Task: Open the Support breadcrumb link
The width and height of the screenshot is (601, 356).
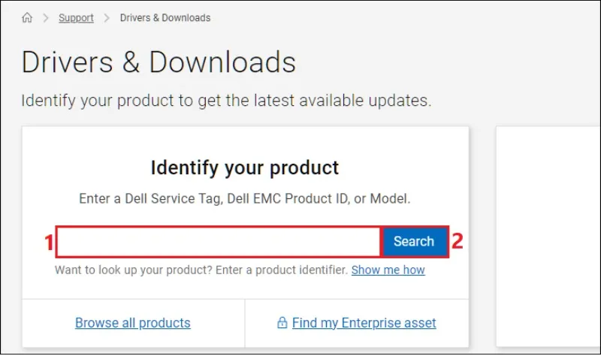Action: (x=76, y=17)
